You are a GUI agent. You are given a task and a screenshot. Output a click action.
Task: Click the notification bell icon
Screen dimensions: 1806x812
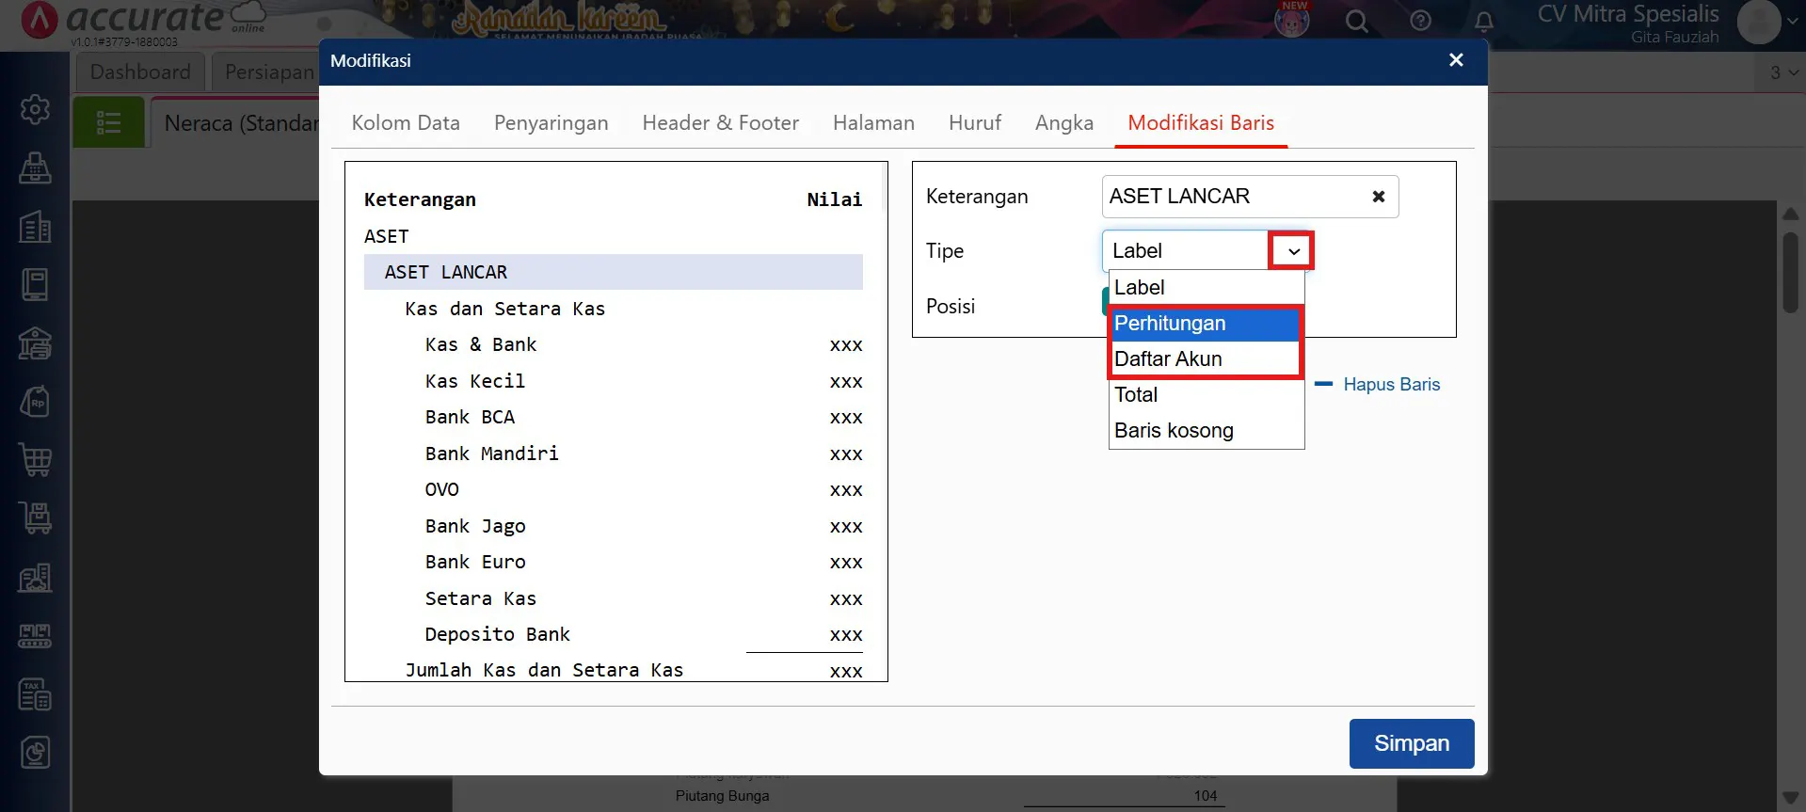1483,21
